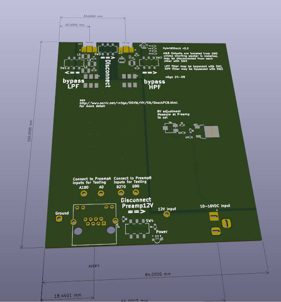The width and height of the screenshot is (281, 302).
Task: Click the Power LED label
Action: click(162, 232)
